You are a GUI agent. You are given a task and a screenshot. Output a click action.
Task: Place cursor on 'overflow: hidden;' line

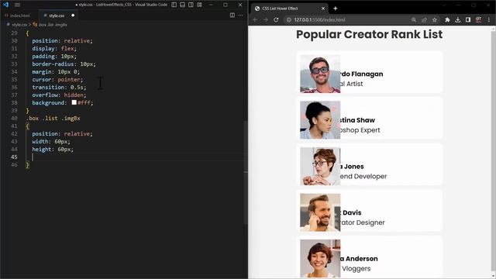tap(59, 95)
